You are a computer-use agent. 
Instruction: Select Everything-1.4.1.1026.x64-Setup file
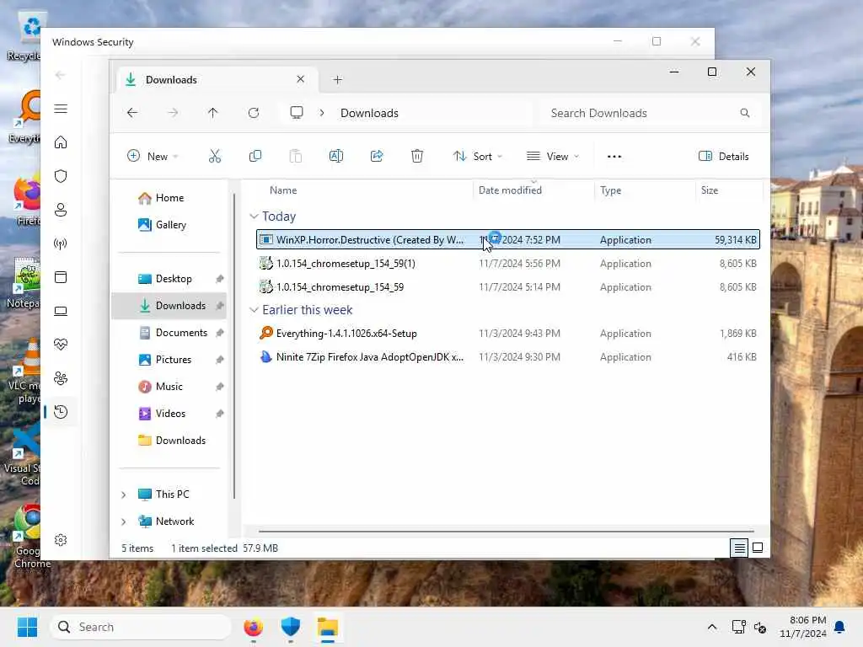(507, 334)
